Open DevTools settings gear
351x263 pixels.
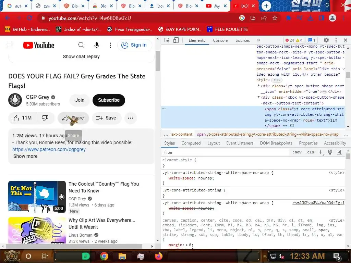[326, 40]
